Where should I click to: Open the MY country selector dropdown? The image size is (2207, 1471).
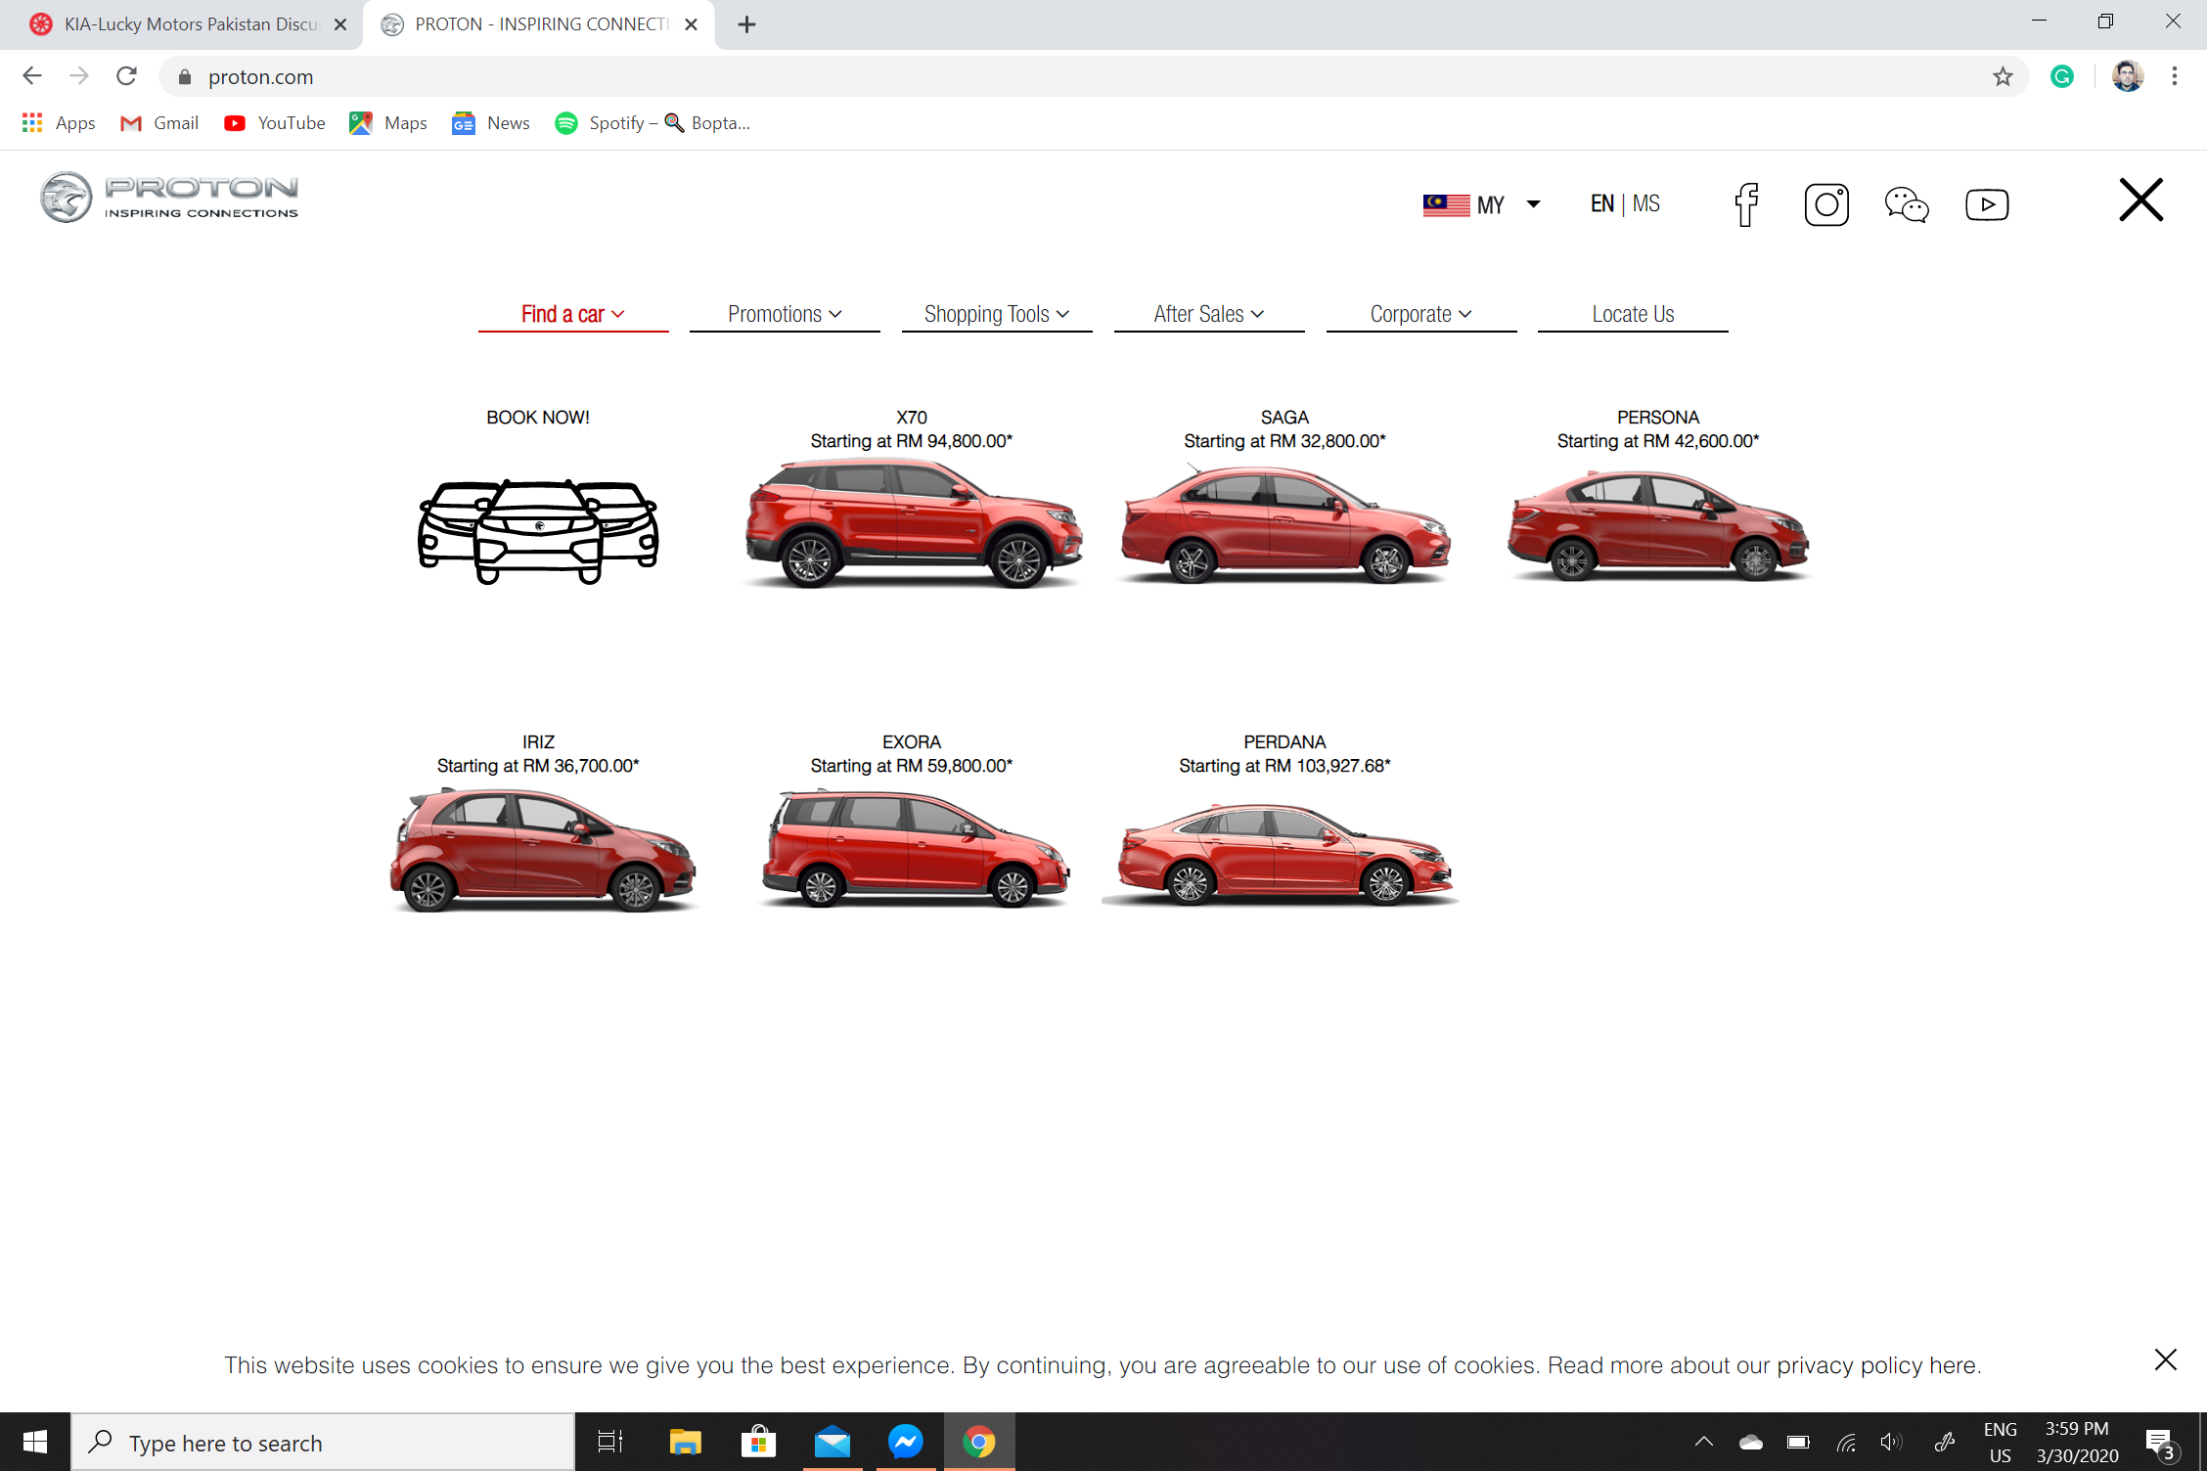click(1481, 204)
